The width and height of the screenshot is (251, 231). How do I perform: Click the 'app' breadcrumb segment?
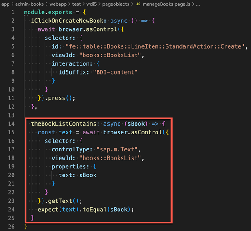click(5, 4)
